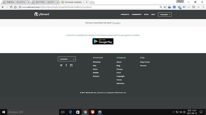
Task: Open Chrome three-dot menu
Action: tap(203, 7)
